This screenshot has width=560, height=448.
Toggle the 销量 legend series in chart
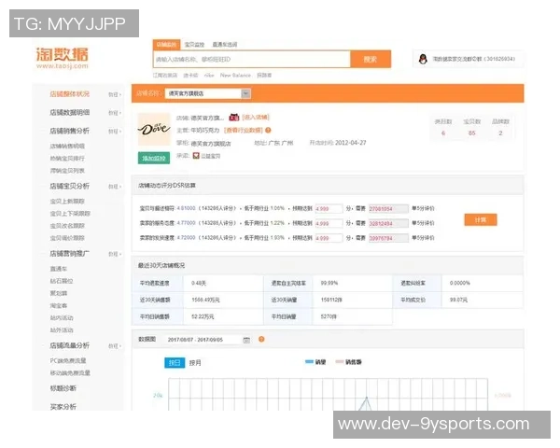[x=313, y=361]
